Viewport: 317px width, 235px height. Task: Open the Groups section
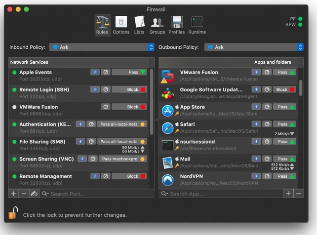click(157, 25)
